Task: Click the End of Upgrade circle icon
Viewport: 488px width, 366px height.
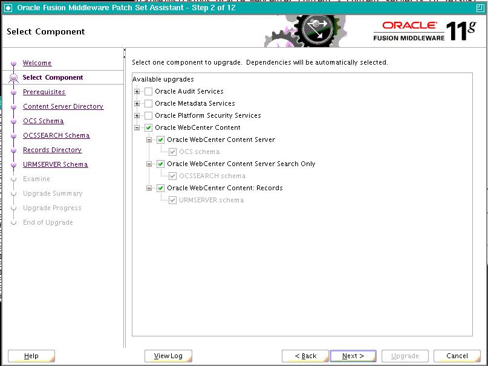Action: coord(14,223)
